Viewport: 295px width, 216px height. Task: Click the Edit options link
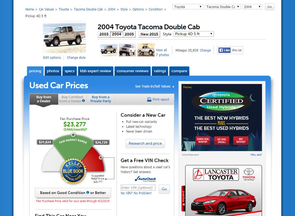pyautogui.click(x=52, y=58)
